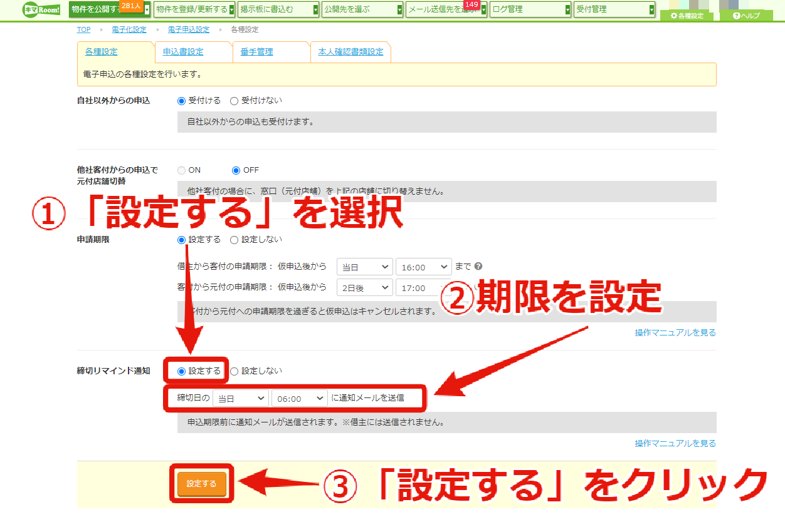Image resolution: width=785 pixels, height=522 pixels.
Task: Open the 各種設定 gear icon button
Action: 687,16
